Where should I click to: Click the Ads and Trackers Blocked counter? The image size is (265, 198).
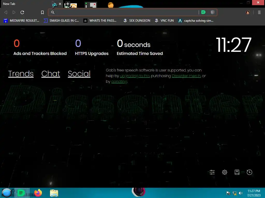point(40,47)
